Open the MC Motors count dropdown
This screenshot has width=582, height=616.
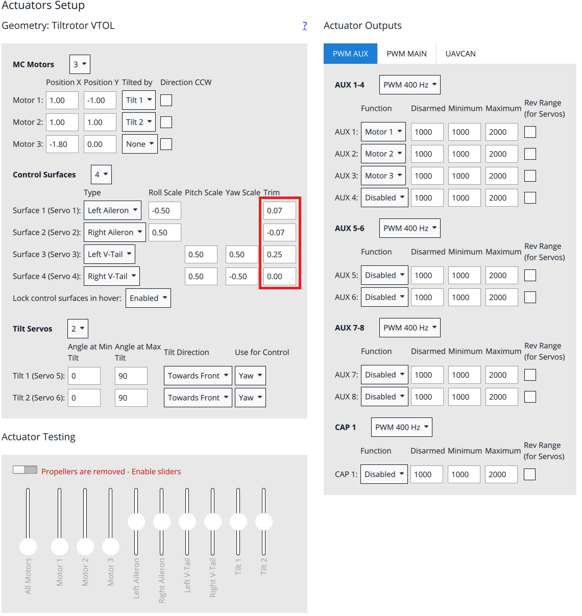click(x=80, y=65)
